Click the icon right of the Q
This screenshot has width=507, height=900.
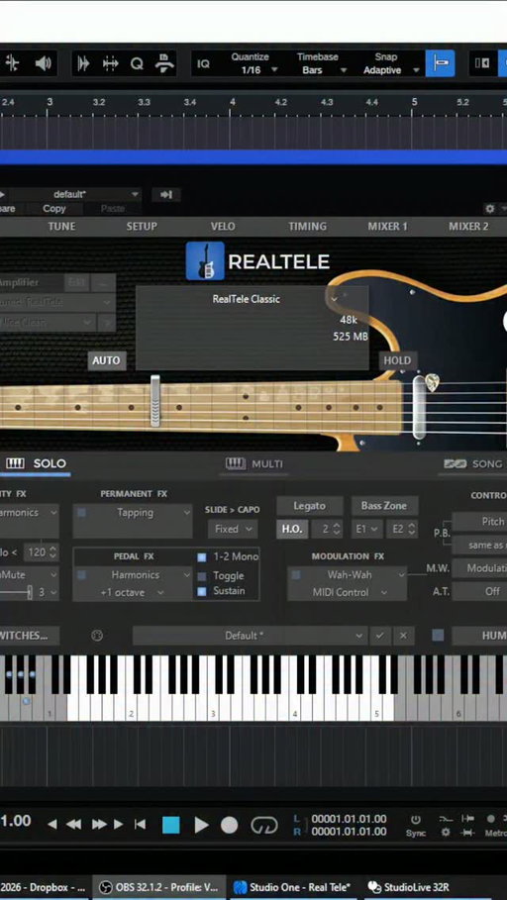coord(164,63)
